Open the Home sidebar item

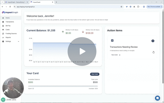11,18
